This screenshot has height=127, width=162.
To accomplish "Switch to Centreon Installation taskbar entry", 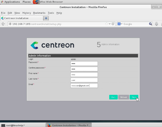I will point(69,125).
